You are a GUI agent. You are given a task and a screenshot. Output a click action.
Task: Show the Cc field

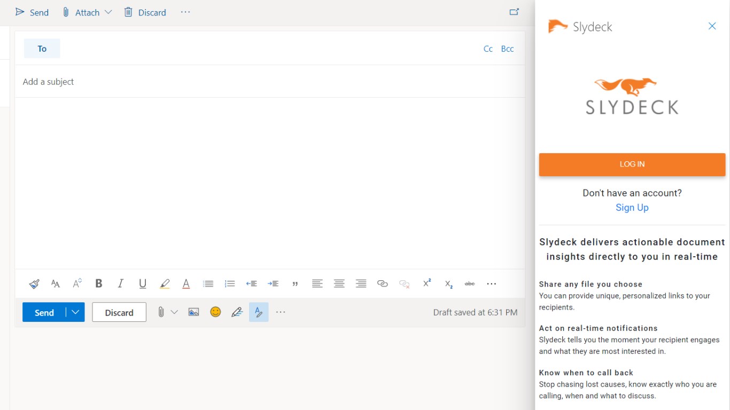pyautogui.click(x=488, y=49)
